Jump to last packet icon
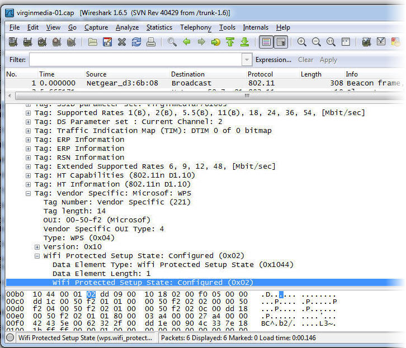 [244, 42]
